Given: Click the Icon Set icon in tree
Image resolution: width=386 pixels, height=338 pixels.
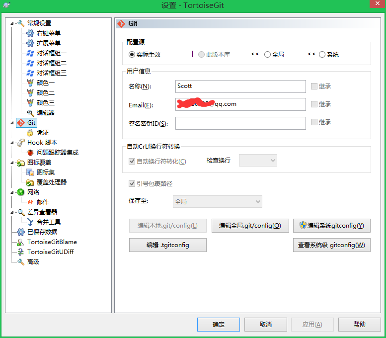Looking at the screenshot, I should [x=30, y=172].
